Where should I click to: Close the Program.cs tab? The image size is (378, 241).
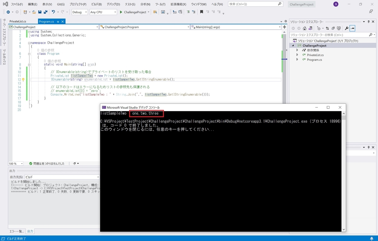(62, 21)
